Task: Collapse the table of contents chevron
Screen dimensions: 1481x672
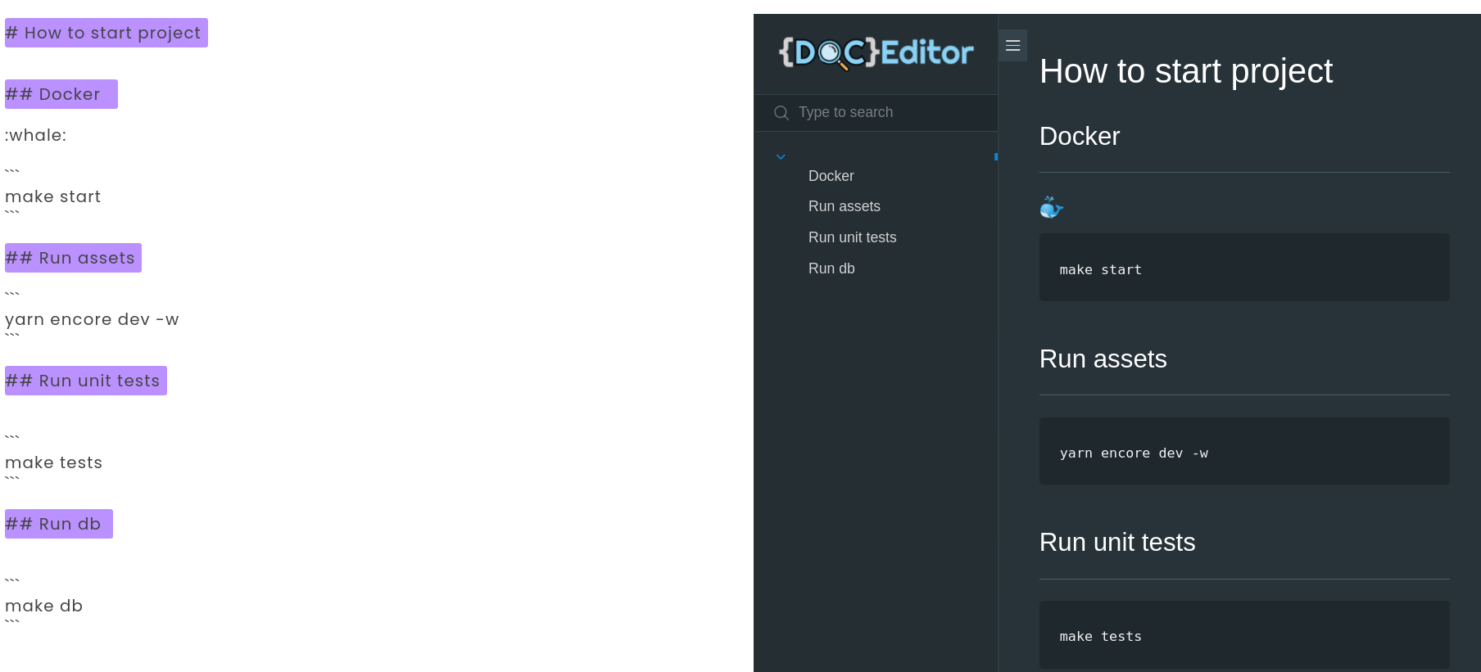Action: coord(781,157)
